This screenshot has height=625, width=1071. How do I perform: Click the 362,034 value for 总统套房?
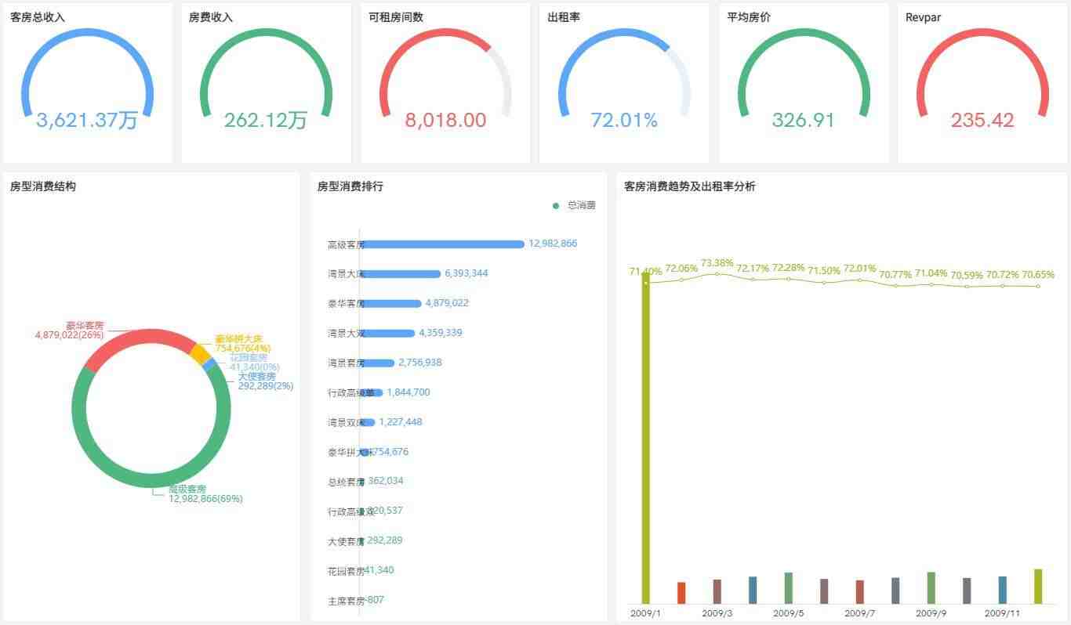point(386,481)
